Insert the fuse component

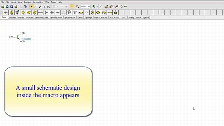coord(110,13)
